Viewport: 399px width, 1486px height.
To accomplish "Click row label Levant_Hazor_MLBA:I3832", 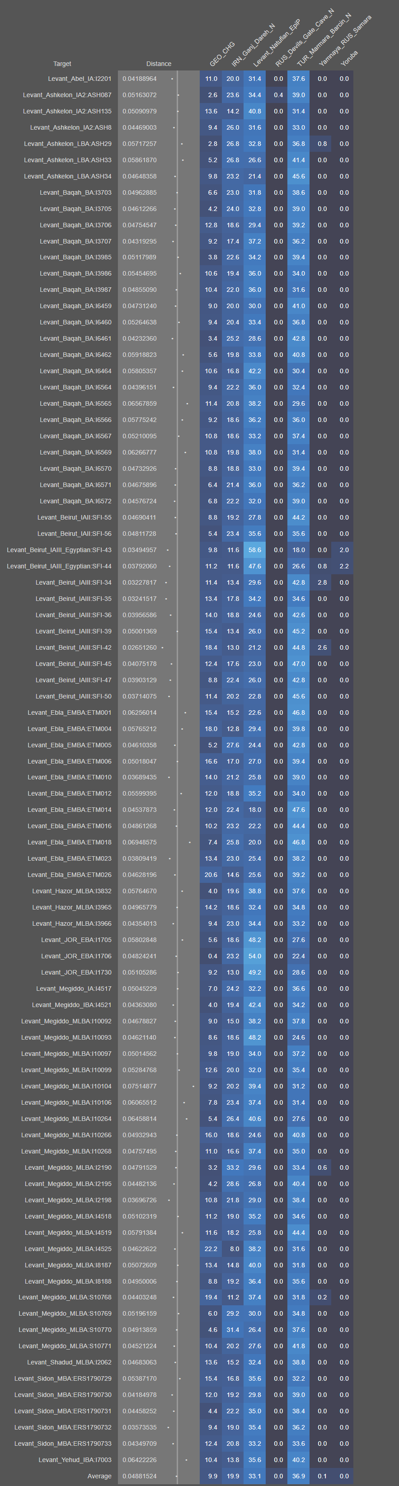I will [x=71, y=891].
